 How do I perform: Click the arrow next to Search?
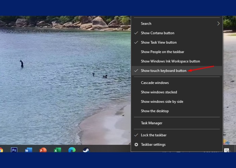point(218,24)
